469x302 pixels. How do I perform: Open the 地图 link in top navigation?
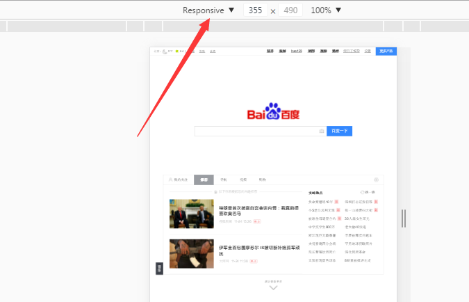click(311, 51)
